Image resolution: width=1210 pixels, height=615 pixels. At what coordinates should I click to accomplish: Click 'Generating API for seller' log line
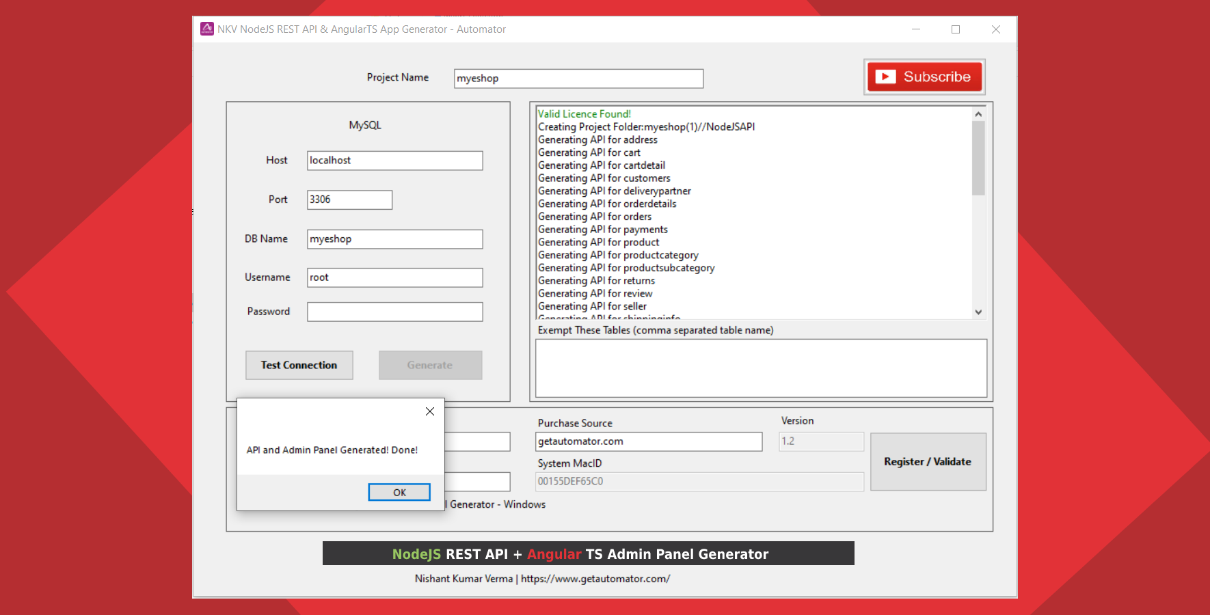click(592, 307)
